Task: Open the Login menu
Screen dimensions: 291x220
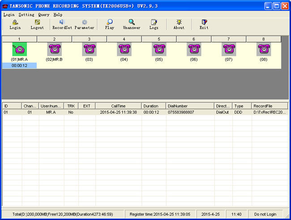Action: [9, 15]
